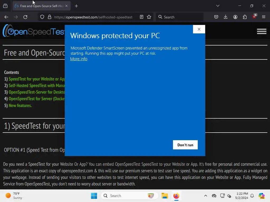The image size is (270, 202).
Task: Close the OpenSpeedTest browser tab
Action: pos(66,6)
